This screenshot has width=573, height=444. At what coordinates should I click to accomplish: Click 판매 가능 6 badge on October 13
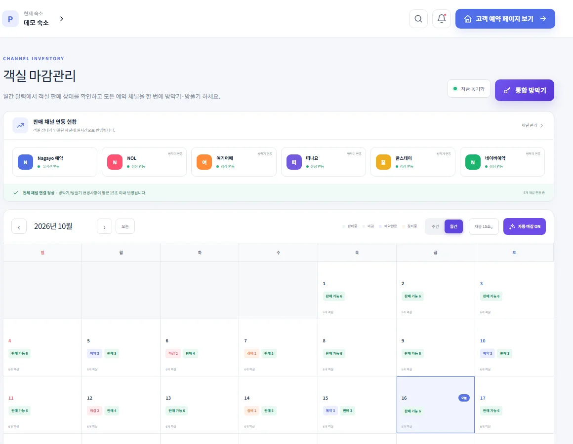[176, 411]
